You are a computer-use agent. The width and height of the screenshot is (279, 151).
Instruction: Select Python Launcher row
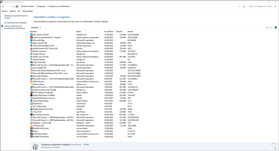pyautogui.click(x=85, y=51)
